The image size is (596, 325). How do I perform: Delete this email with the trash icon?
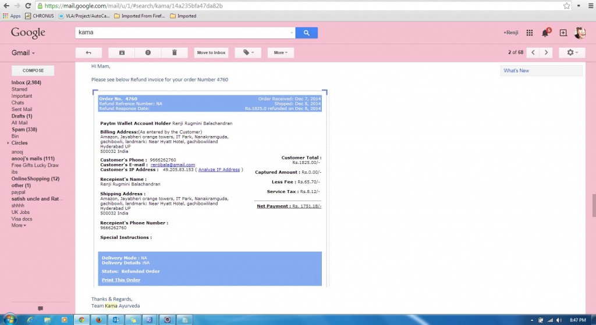pos(175,53)
